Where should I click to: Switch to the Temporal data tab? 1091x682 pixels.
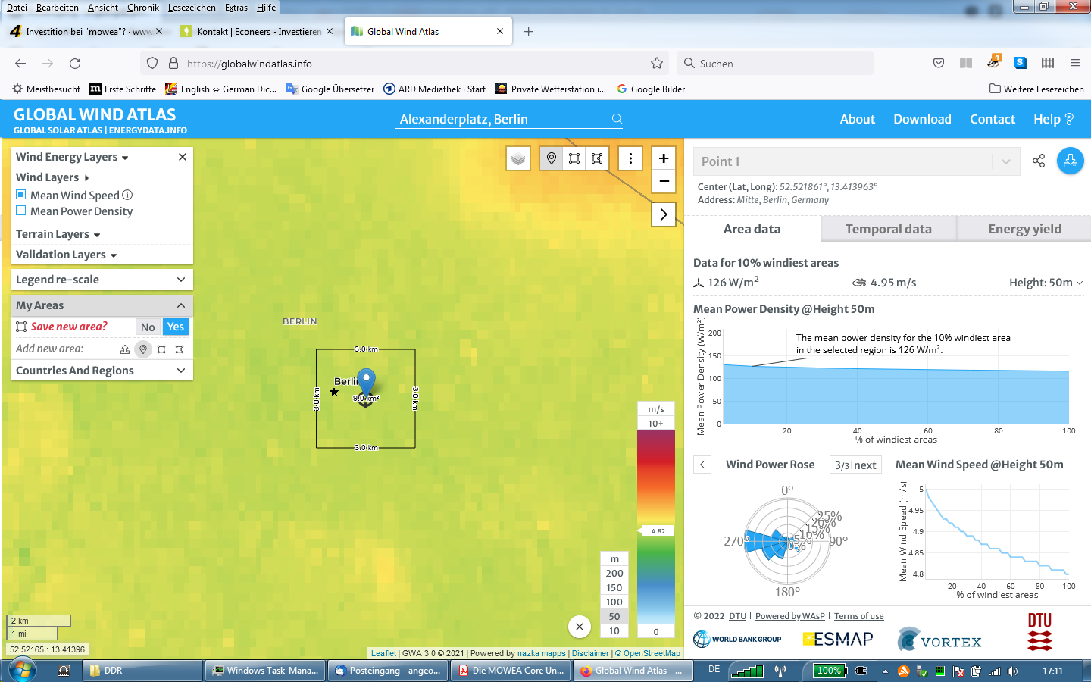[x=888, y=229]
